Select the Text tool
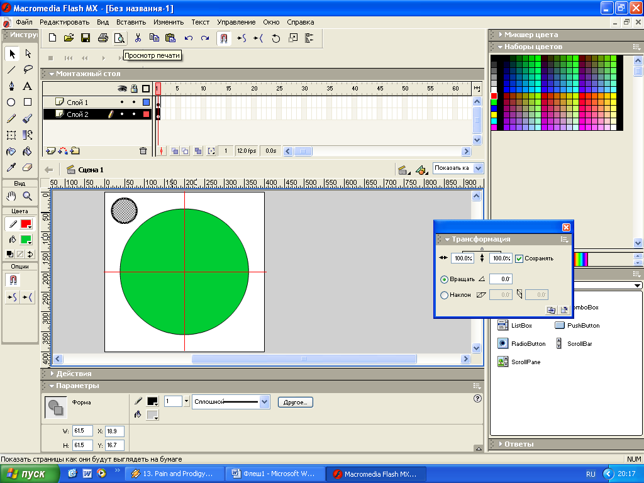 (x=28, y=86)
